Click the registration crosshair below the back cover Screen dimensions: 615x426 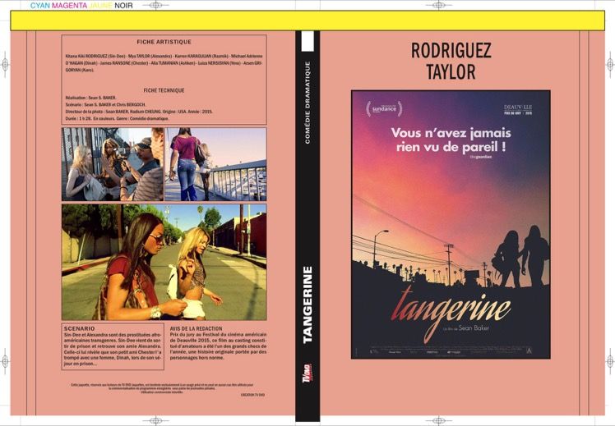click(156, 421)
